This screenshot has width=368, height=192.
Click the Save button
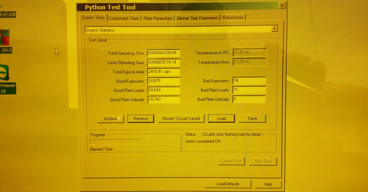pyautogui.click(x=252, y=118)
